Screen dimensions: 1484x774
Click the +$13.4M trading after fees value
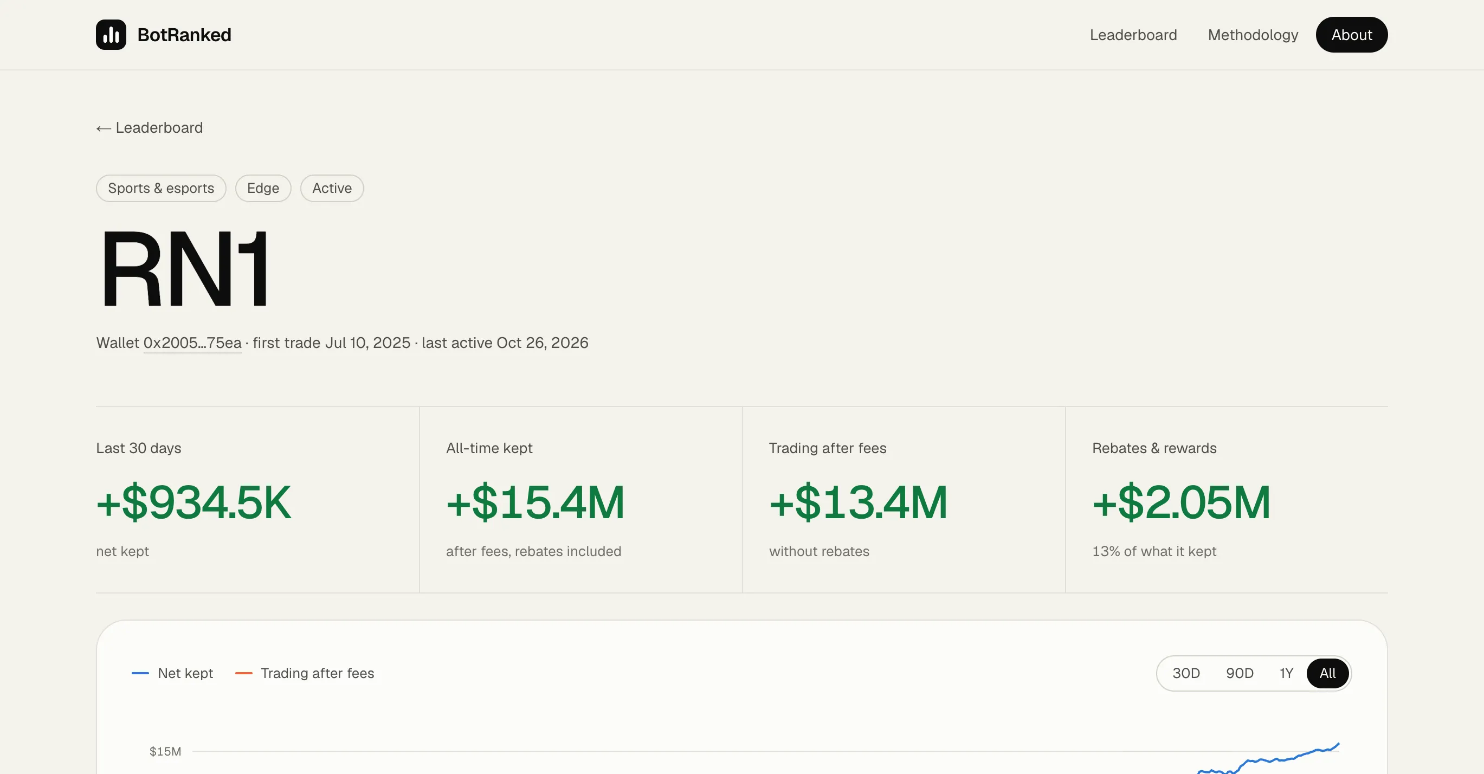pos(859,502)
